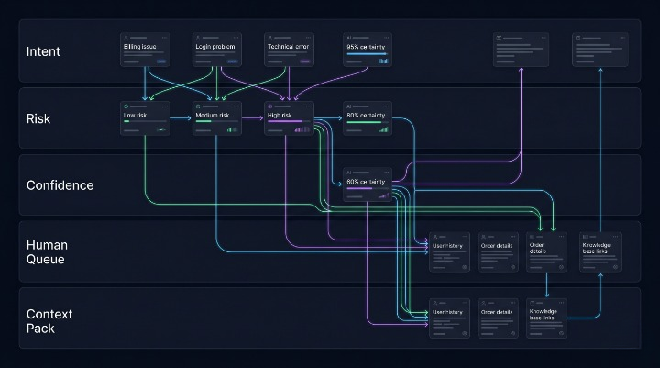Click the user icon on the Context Pack User history card
This screenshot has height=368, width=660.
tap(435, 303)
